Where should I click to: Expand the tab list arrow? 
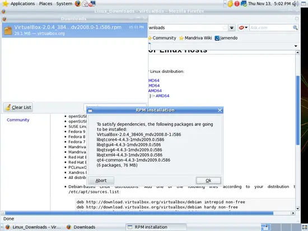click(x=296, y=46)
